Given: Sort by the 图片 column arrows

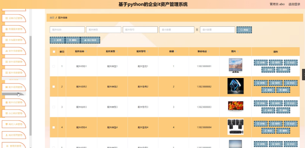Looking at the screenshot, I should [238, 52].
